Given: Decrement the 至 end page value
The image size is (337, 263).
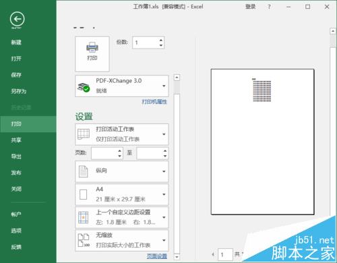Looking at the screenshot, I should 165,156.
